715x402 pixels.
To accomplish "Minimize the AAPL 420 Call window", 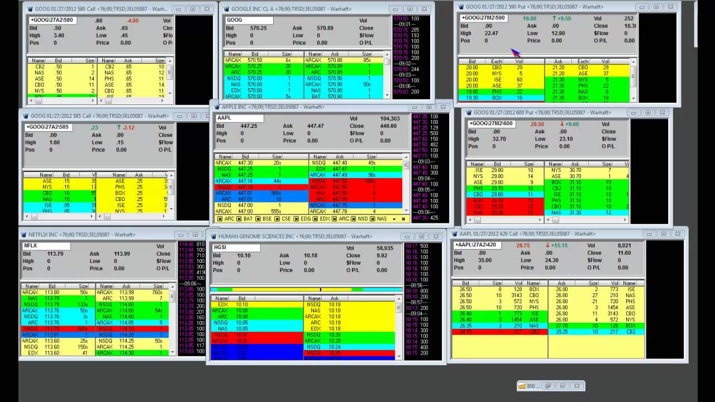I will pos(649,234).
